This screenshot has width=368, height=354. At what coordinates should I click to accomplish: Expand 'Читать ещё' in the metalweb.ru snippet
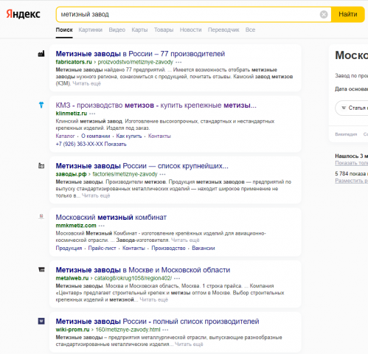tap(154, 299)
